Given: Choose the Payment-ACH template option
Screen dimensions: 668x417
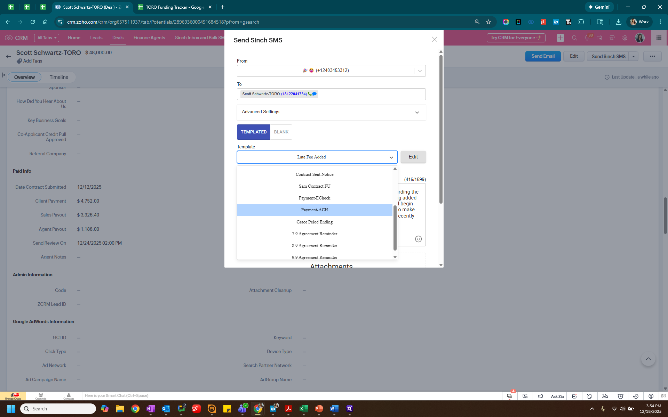Looking at the screenshot, I should point(315,210).
